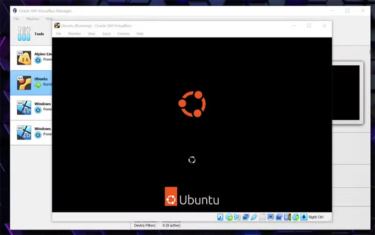Image resolution: width=375 pixels, height=235 pixels.
Task: Open the USB devices plug icon
Action: point(254,217)
